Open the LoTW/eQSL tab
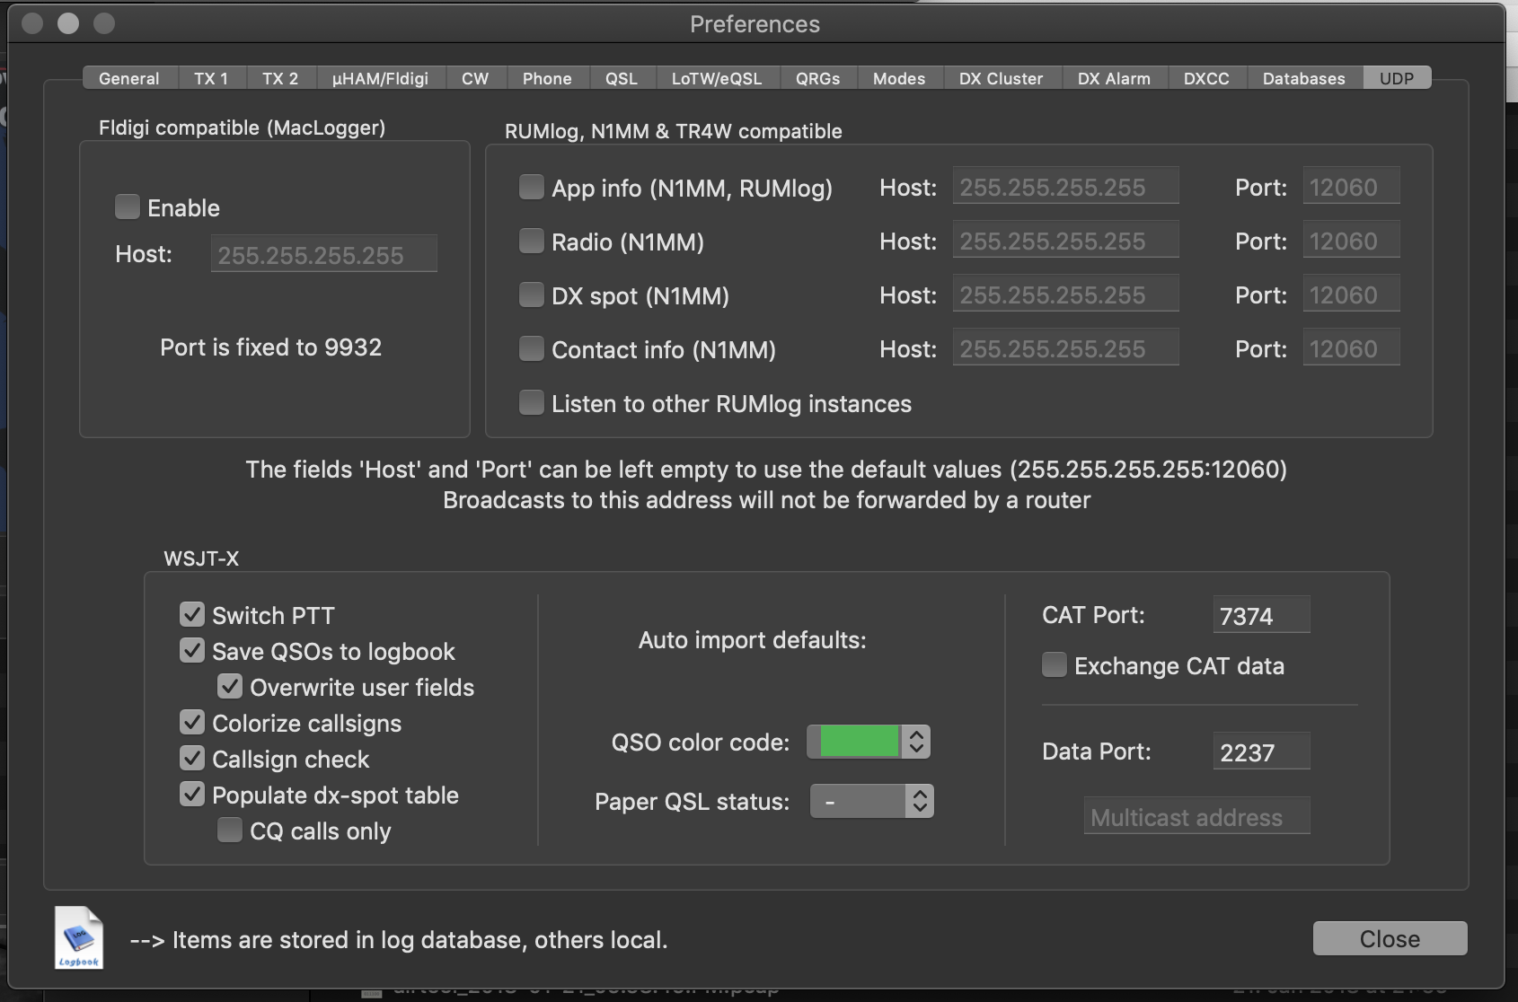Viewport: 1518px width, 1002px height. click(x=716, y=78)
